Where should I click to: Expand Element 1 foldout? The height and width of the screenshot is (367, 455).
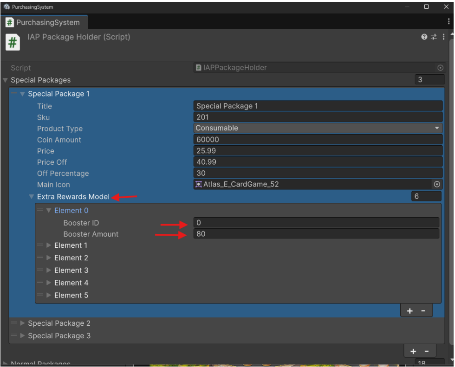click(49, 245)
